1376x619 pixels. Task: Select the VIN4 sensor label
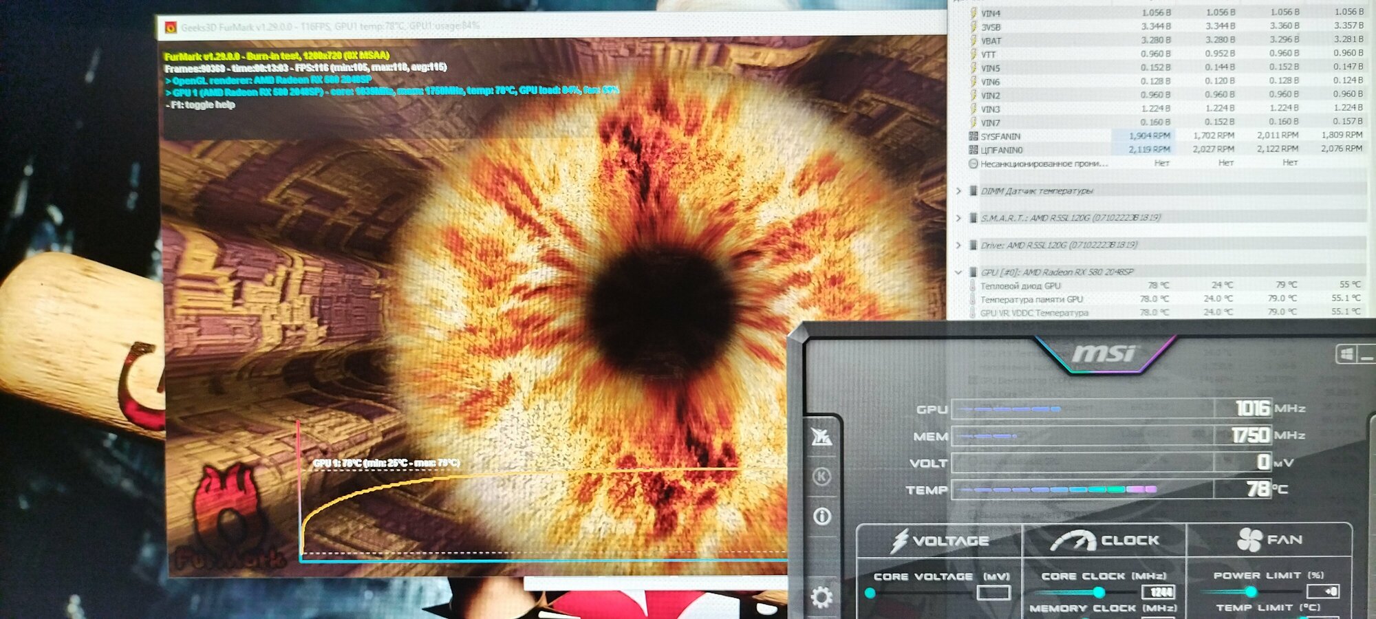991,13
